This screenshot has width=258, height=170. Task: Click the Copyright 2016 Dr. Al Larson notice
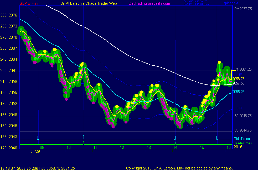coord(179,168)
